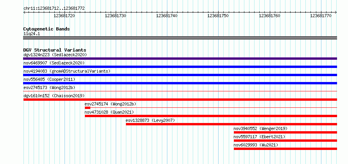Screen dimensions: 348x164
Task: Click the dgv1324n223 (Sedlazeck2020) variant label
Action: (55, 55)
